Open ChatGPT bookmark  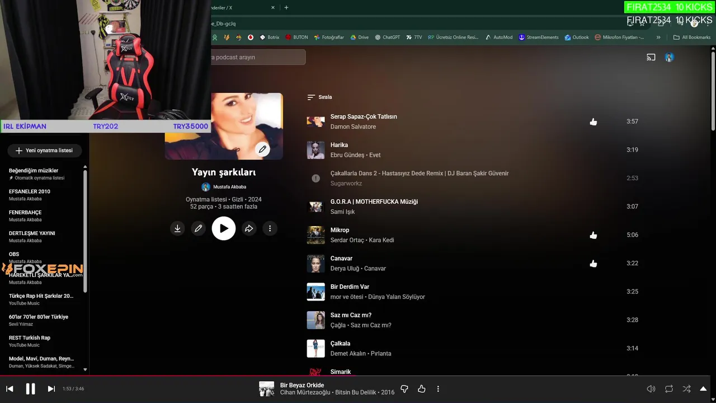coord(388,38)
